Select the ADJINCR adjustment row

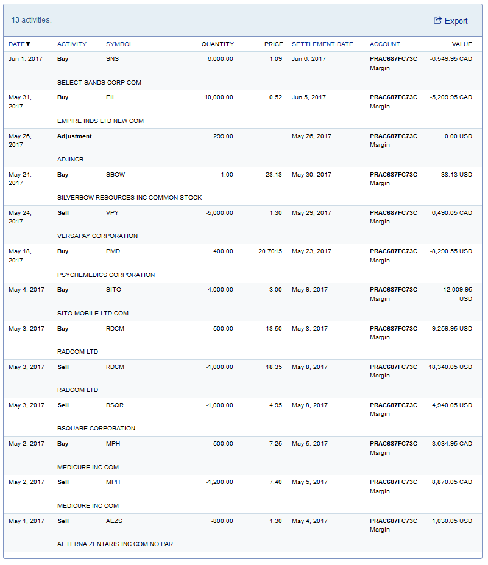(244, 147)
